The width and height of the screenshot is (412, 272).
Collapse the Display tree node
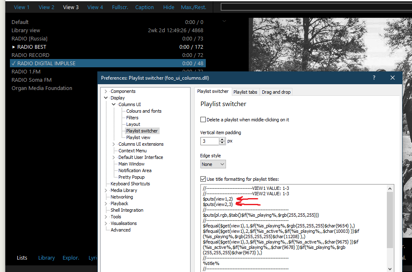(106, 98)
